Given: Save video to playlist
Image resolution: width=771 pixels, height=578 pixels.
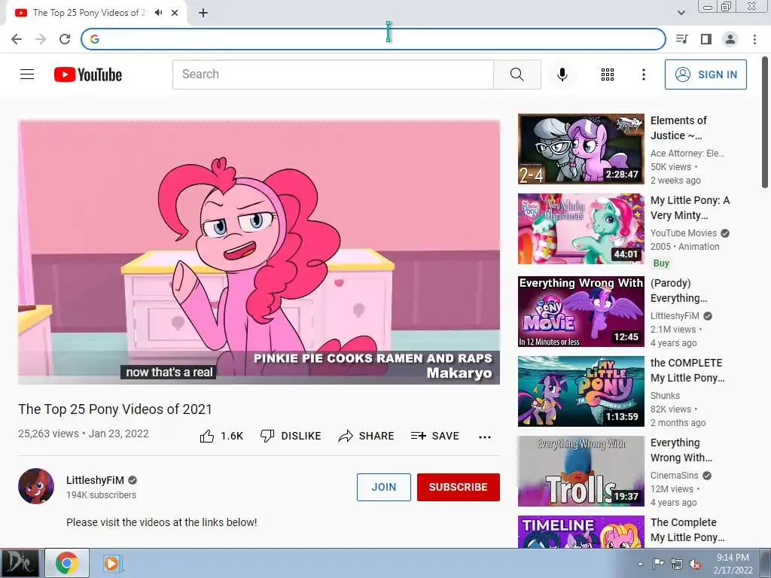Looking at the screenshot, I should point(435,436).
